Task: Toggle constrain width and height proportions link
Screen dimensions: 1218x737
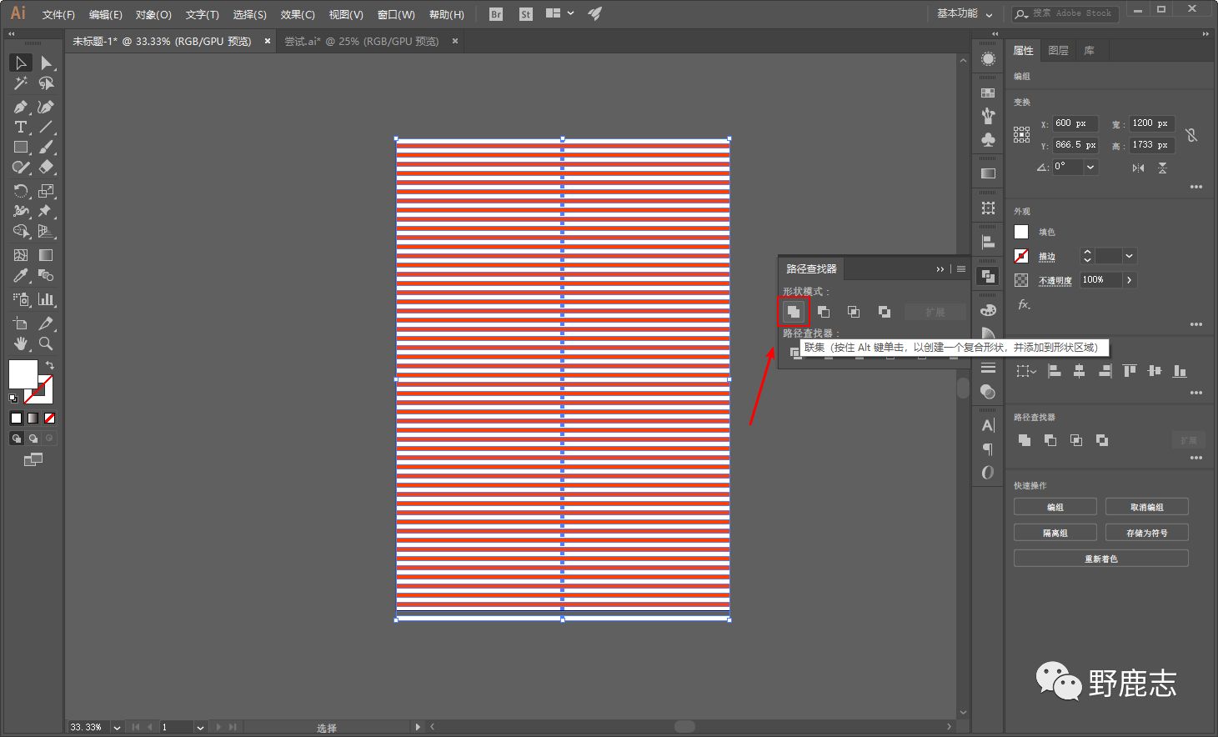Action: (x=1191, y=134)
